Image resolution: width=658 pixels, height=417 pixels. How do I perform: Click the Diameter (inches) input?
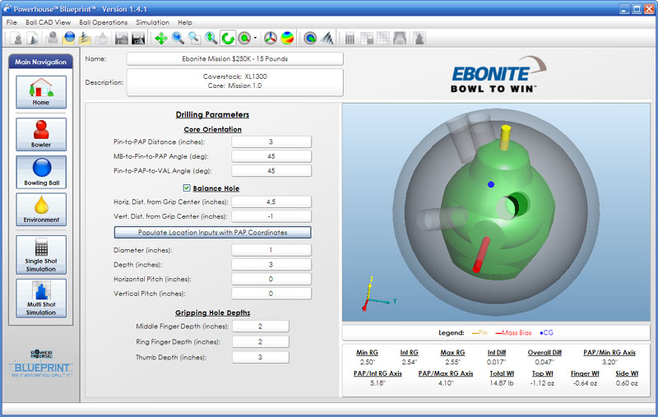[x=271, y=250]
